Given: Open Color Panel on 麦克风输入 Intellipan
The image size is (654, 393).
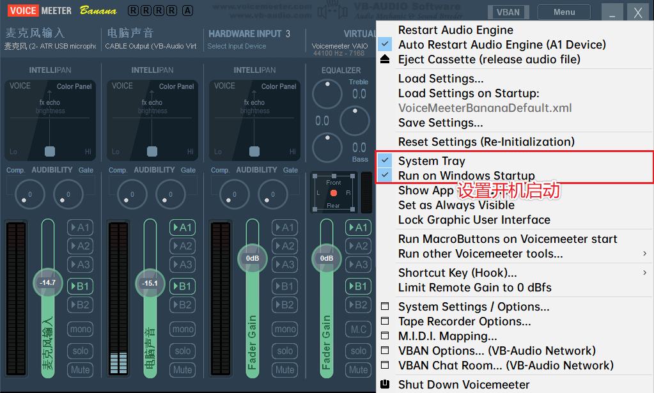Looking at the screenshot, I should click(x=74, y=86).
